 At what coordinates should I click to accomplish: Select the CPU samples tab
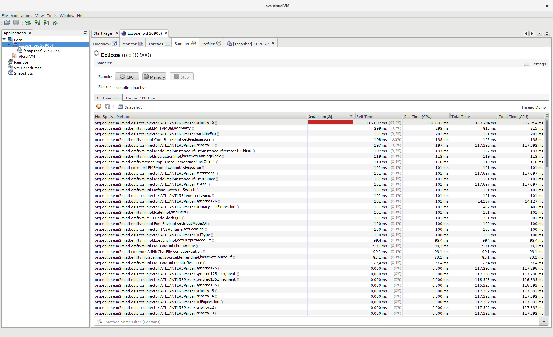point(108,98)
